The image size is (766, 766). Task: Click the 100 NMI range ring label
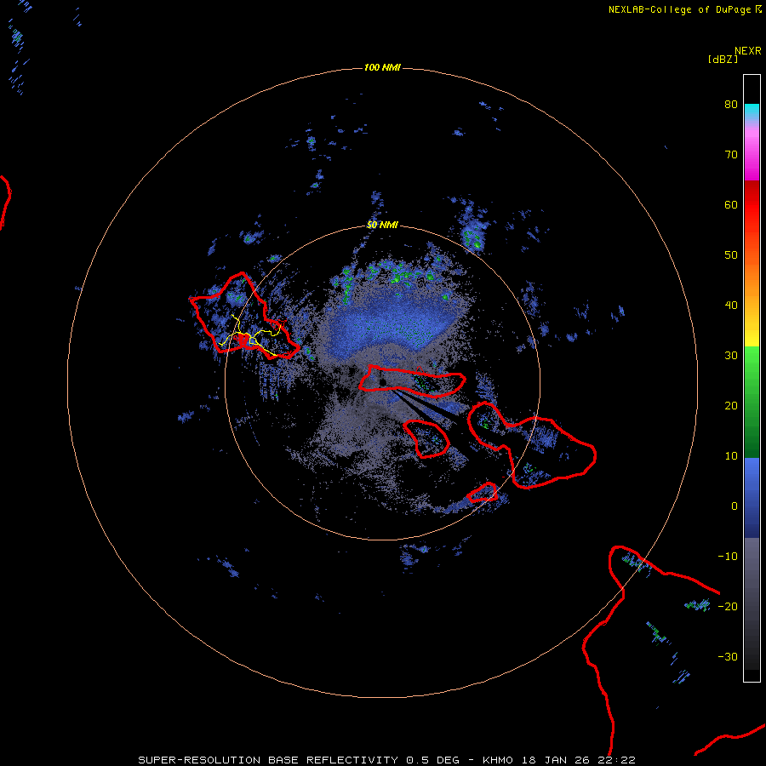(x=382, y=67)
